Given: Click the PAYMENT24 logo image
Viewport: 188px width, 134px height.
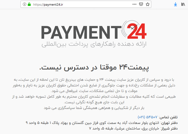Looking at the screenshot, I should click(x=94, y=34).
